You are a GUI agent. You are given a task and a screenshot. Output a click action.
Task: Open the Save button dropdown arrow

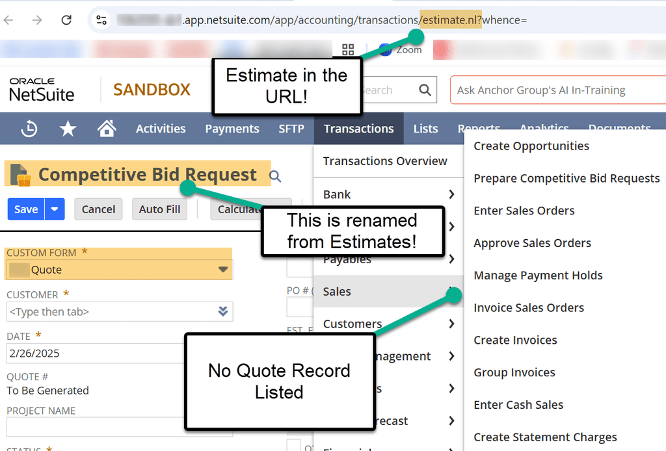coord(55,209)
